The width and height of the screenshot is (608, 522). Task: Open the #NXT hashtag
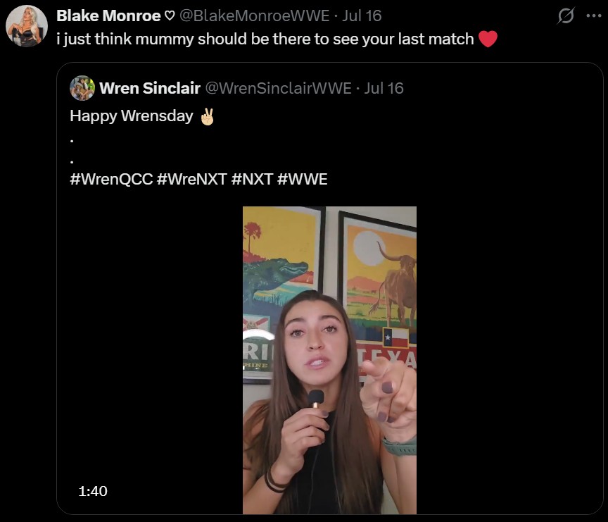click(x=253, y=180)
